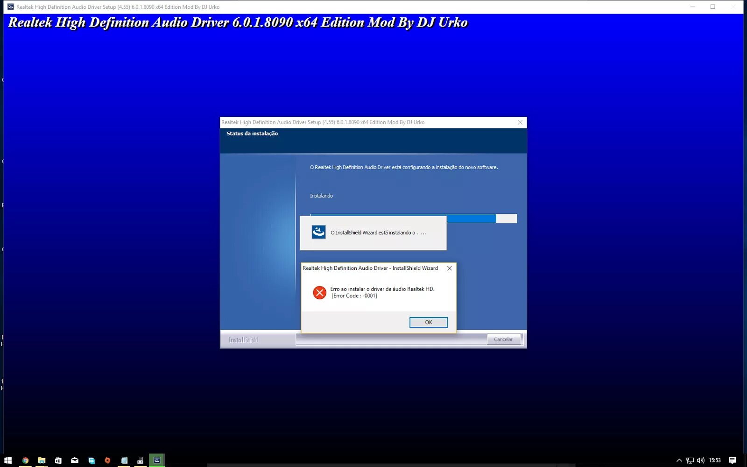The image size is (747, 467).
Task: Click the active InstallShield setup taskbar icon
Action: click(x=157, y=460)
